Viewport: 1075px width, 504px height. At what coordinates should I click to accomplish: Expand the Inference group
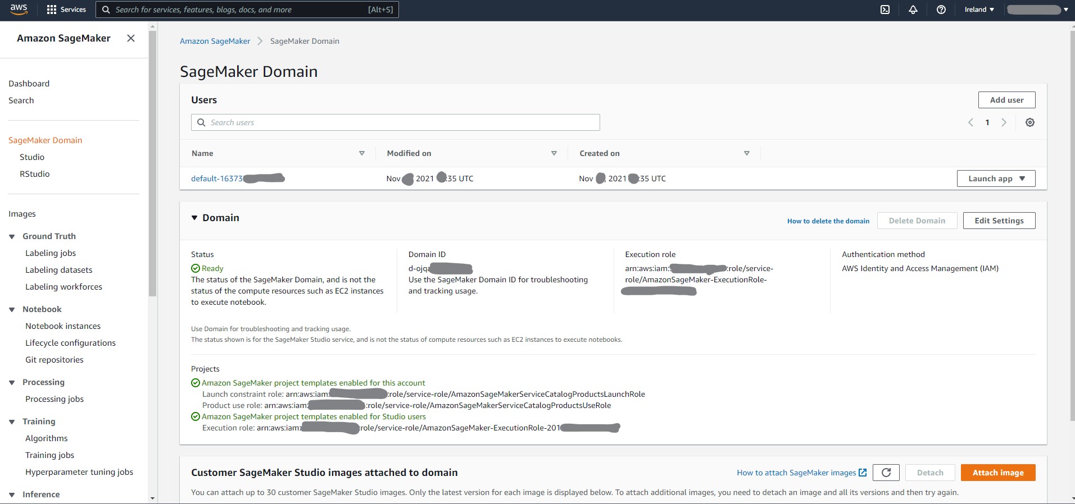click(12, 495)
